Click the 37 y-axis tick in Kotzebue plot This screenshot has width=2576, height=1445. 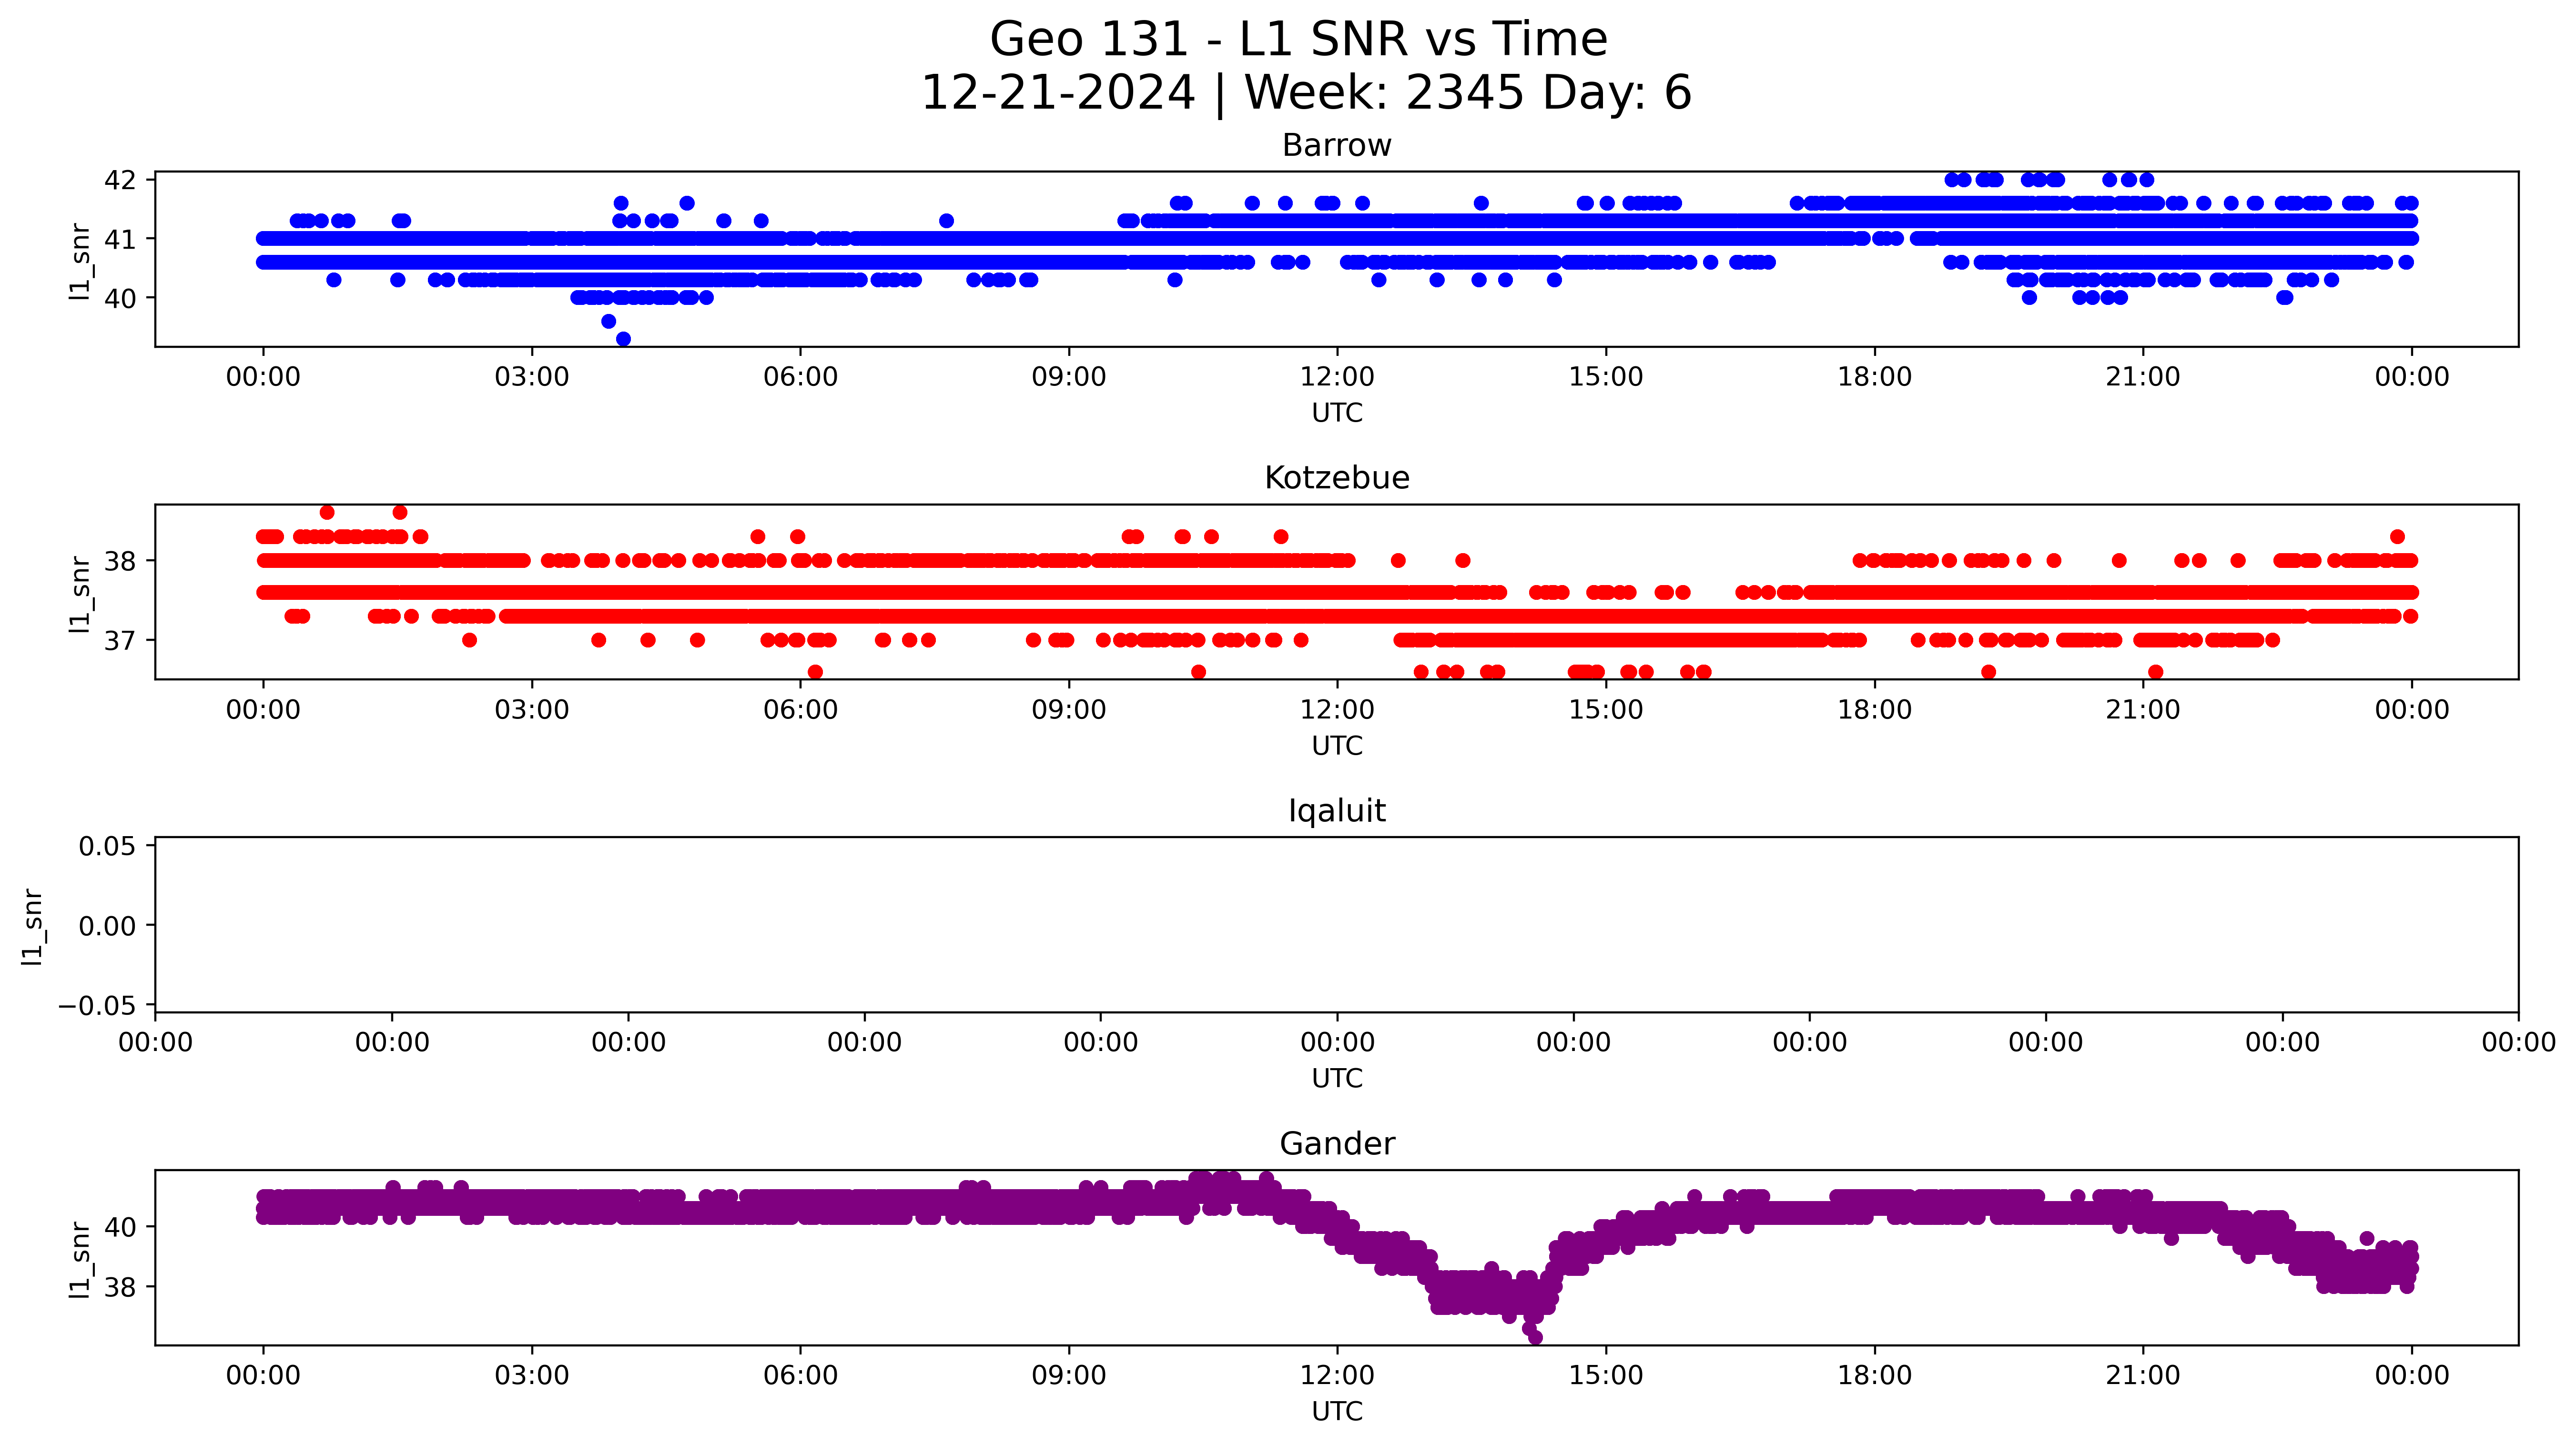click(x=120, y=640)
